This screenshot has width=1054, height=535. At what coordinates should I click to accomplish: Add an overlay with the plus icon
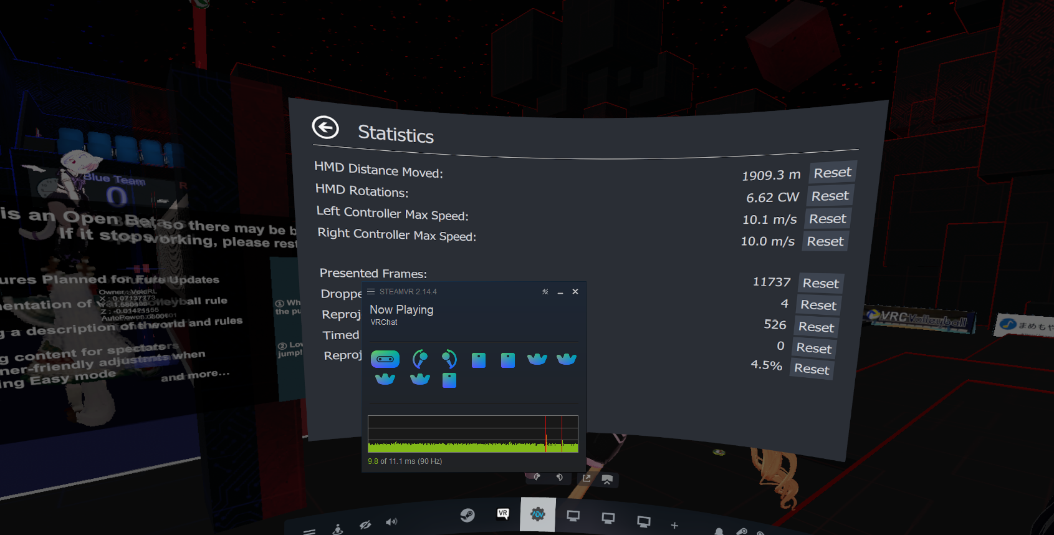[674, 526]
